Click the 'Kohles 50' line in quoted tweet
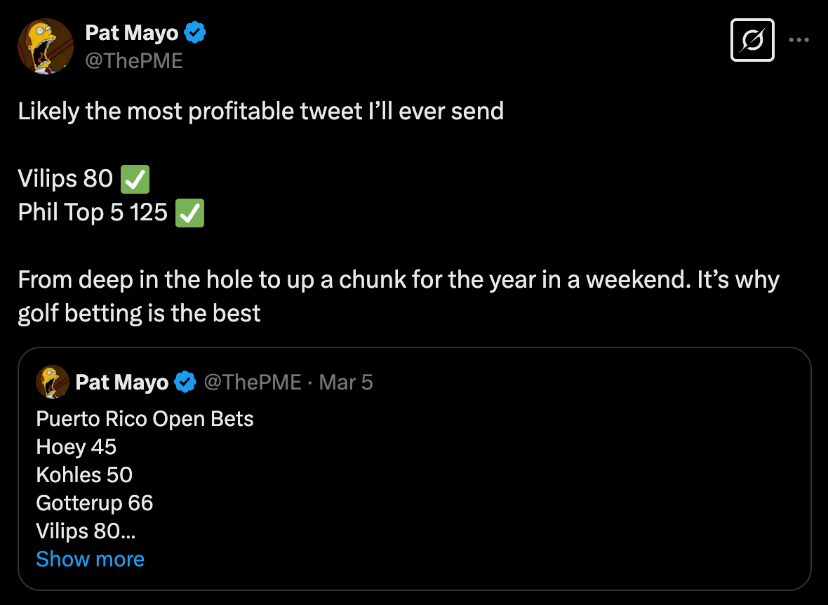This screenshot has height=605, width=828. [x=84, y=475]
